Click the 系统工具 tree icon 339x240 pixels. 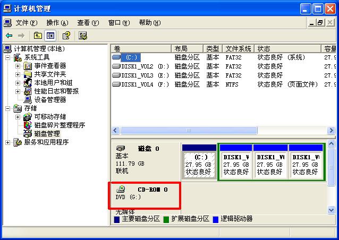pyautogui.click(x=18, y=57)
